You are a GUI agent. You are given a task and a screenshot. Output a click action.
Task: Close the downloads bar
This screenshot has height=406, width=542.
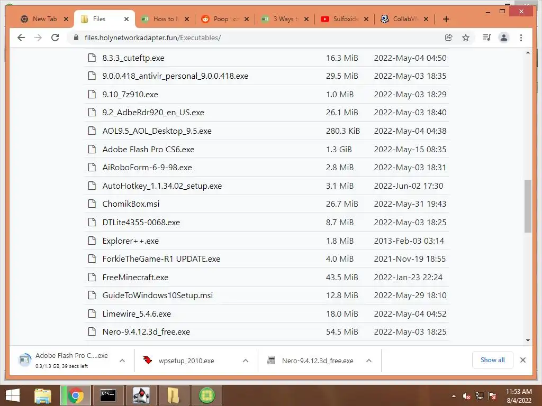coord(523,360)
